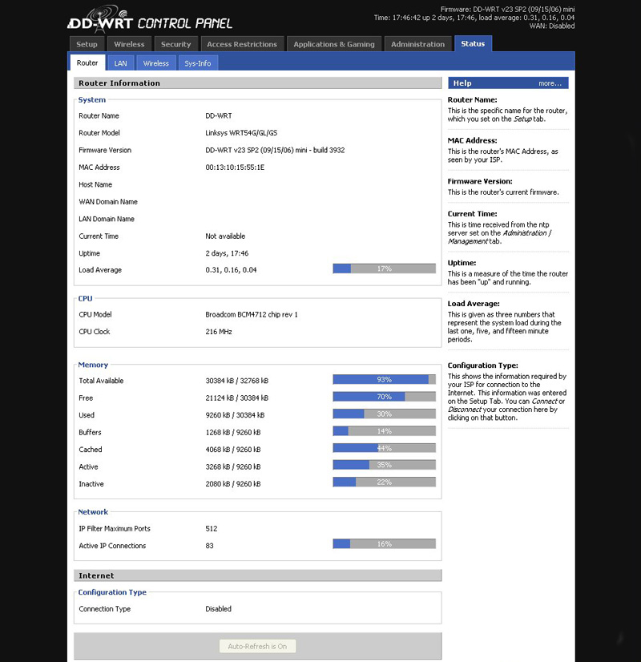Click router name value DD-WRT
Screen dimensions: 641x662
coord(219,115)
